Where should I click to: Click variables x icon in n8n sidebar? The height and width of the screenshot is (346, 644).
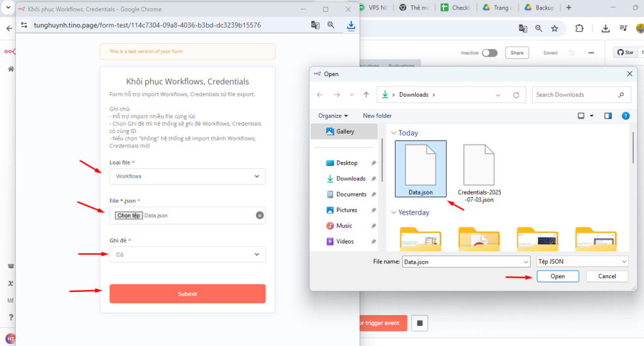pos(11,283)
